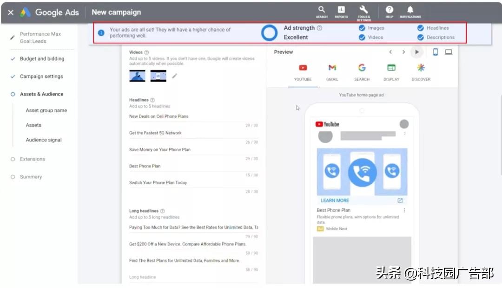Screen dimensions: 502x288
Task: Show next ad preview
Action: click(403, 52)
